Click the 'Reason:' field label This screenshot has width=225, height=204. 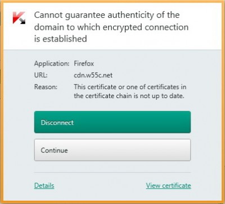46,87
